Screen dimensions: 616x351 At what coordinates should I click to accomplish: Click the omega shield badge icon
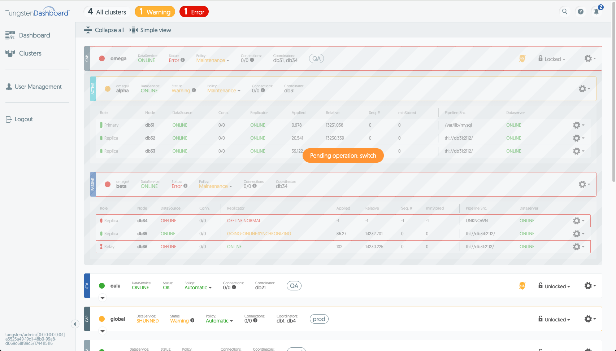coord(522,58)
